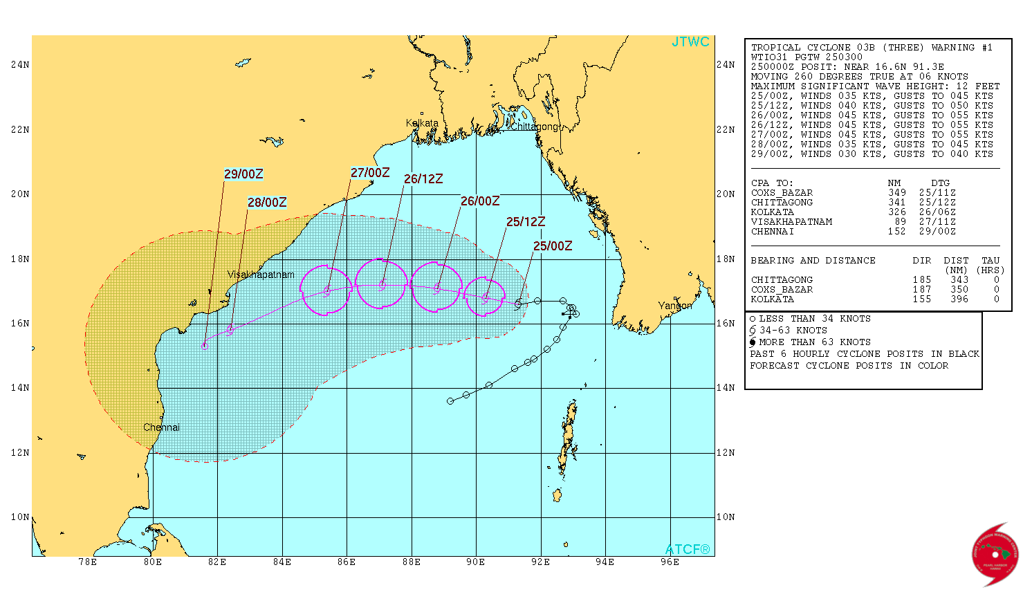Click the KOLKATA bearing row with 396 NM
The height and width of the screenshot is (592, 1023).
click(876, 299)
